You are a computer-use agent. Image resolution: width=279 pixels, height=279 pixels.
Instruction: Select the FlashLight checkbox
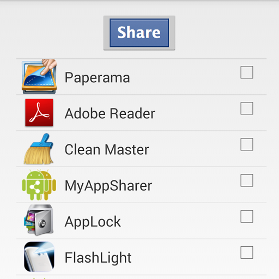tap(247, 252)
